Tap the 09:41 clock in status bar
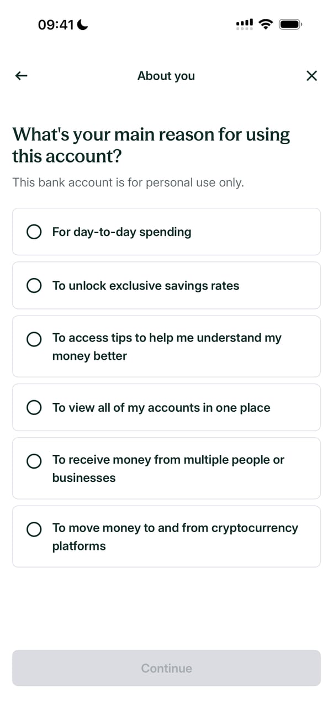 click(56, 24)
